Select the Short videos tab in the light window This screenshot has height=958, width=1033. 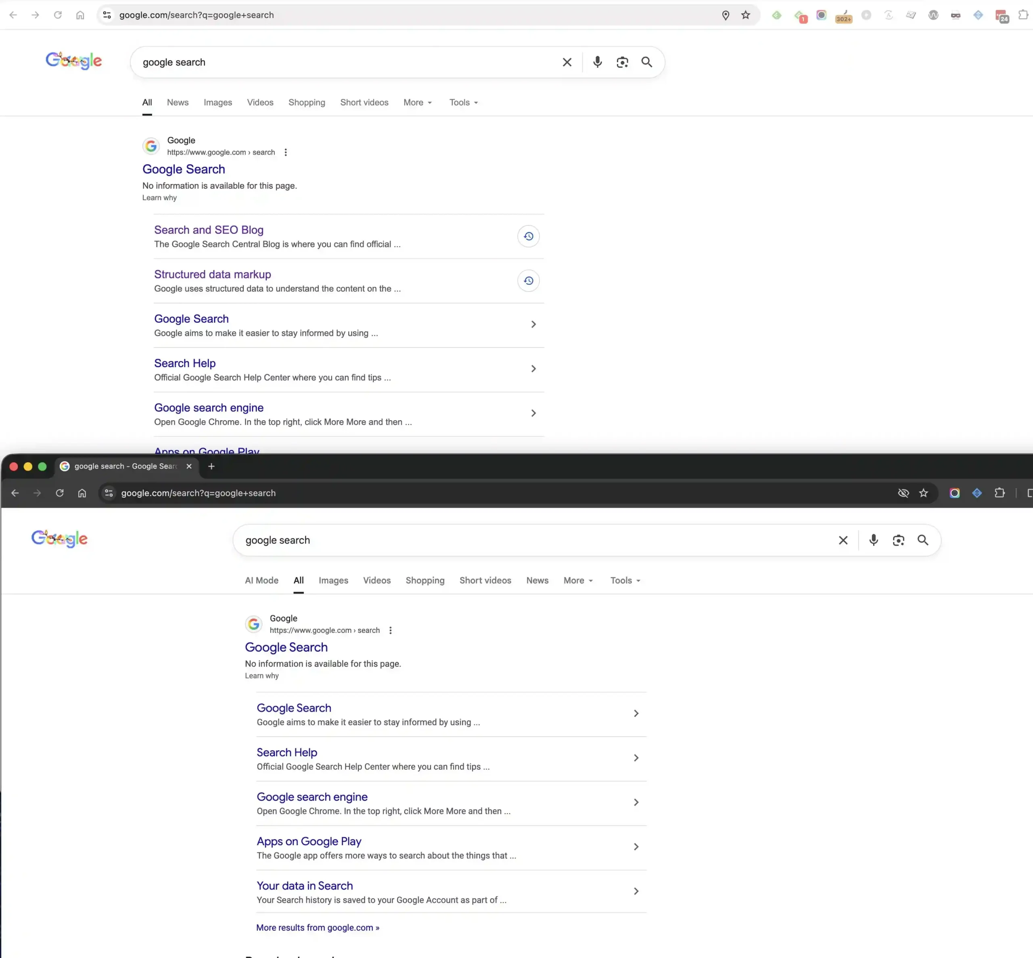click(x=364, y=102)
